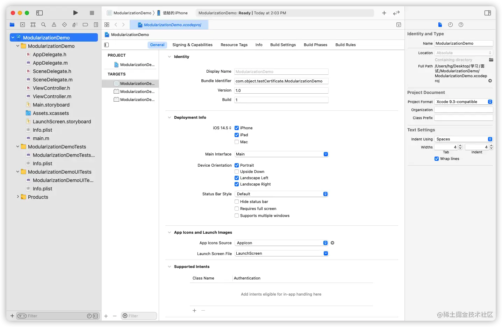Collapse the Deployment Info section

click(170, 117)
